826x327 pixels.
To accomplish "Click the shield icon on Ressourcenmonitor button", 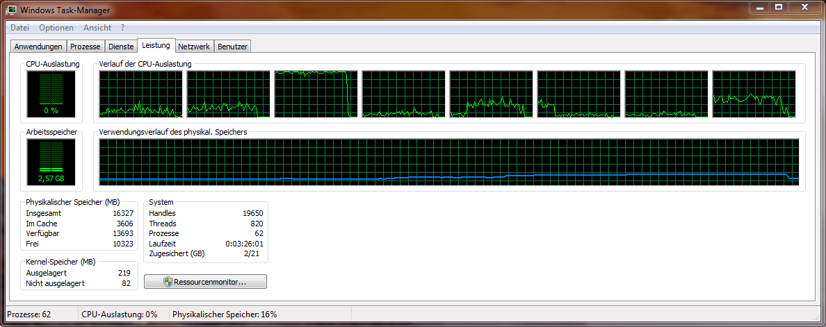I will tap(168, 282).
